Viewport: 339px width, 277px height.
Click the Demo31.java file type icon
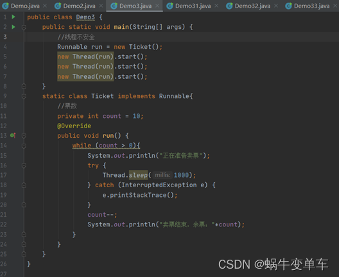point(169,6)
